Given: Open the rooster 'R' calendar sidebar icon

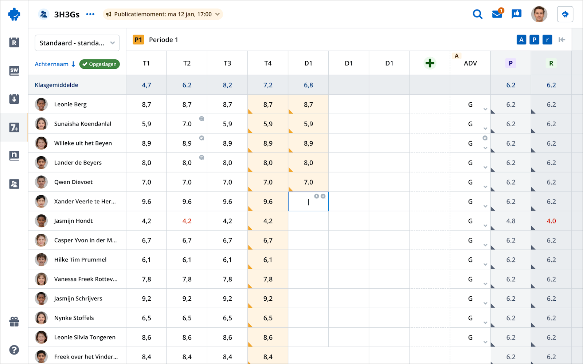Looking at the screenshot, I should tap(14, 42).
